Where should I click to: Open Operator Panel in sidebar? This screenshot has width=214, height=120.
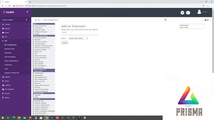click(9, 49)
